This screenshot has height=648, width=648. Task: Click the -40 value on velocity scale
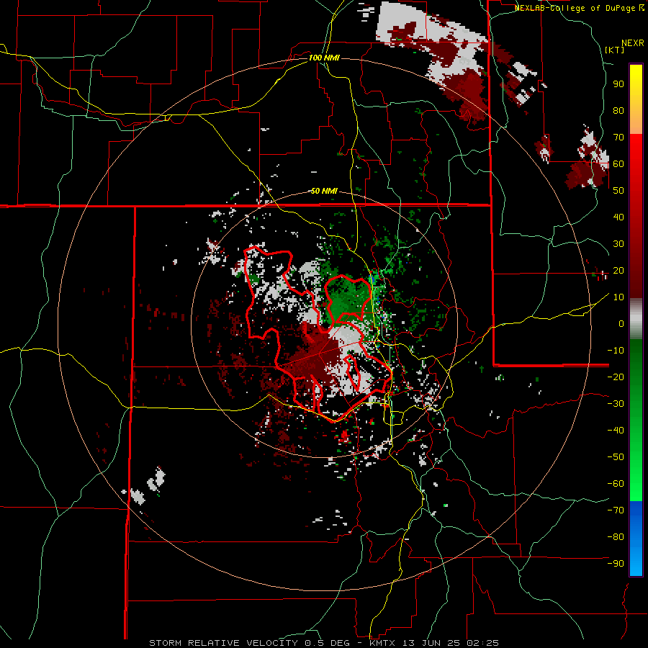(x=616, y=431)
